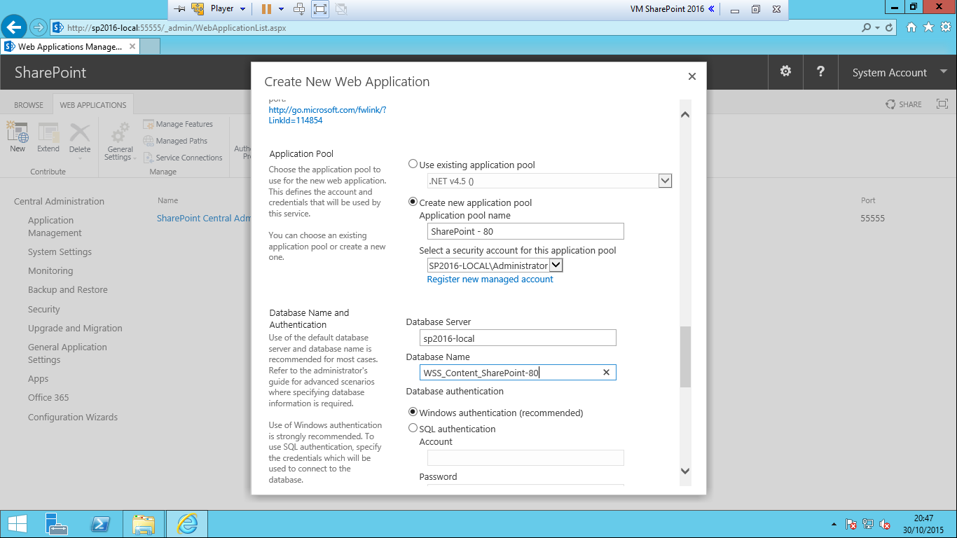Open the System Account user menu

coord(899,72)
